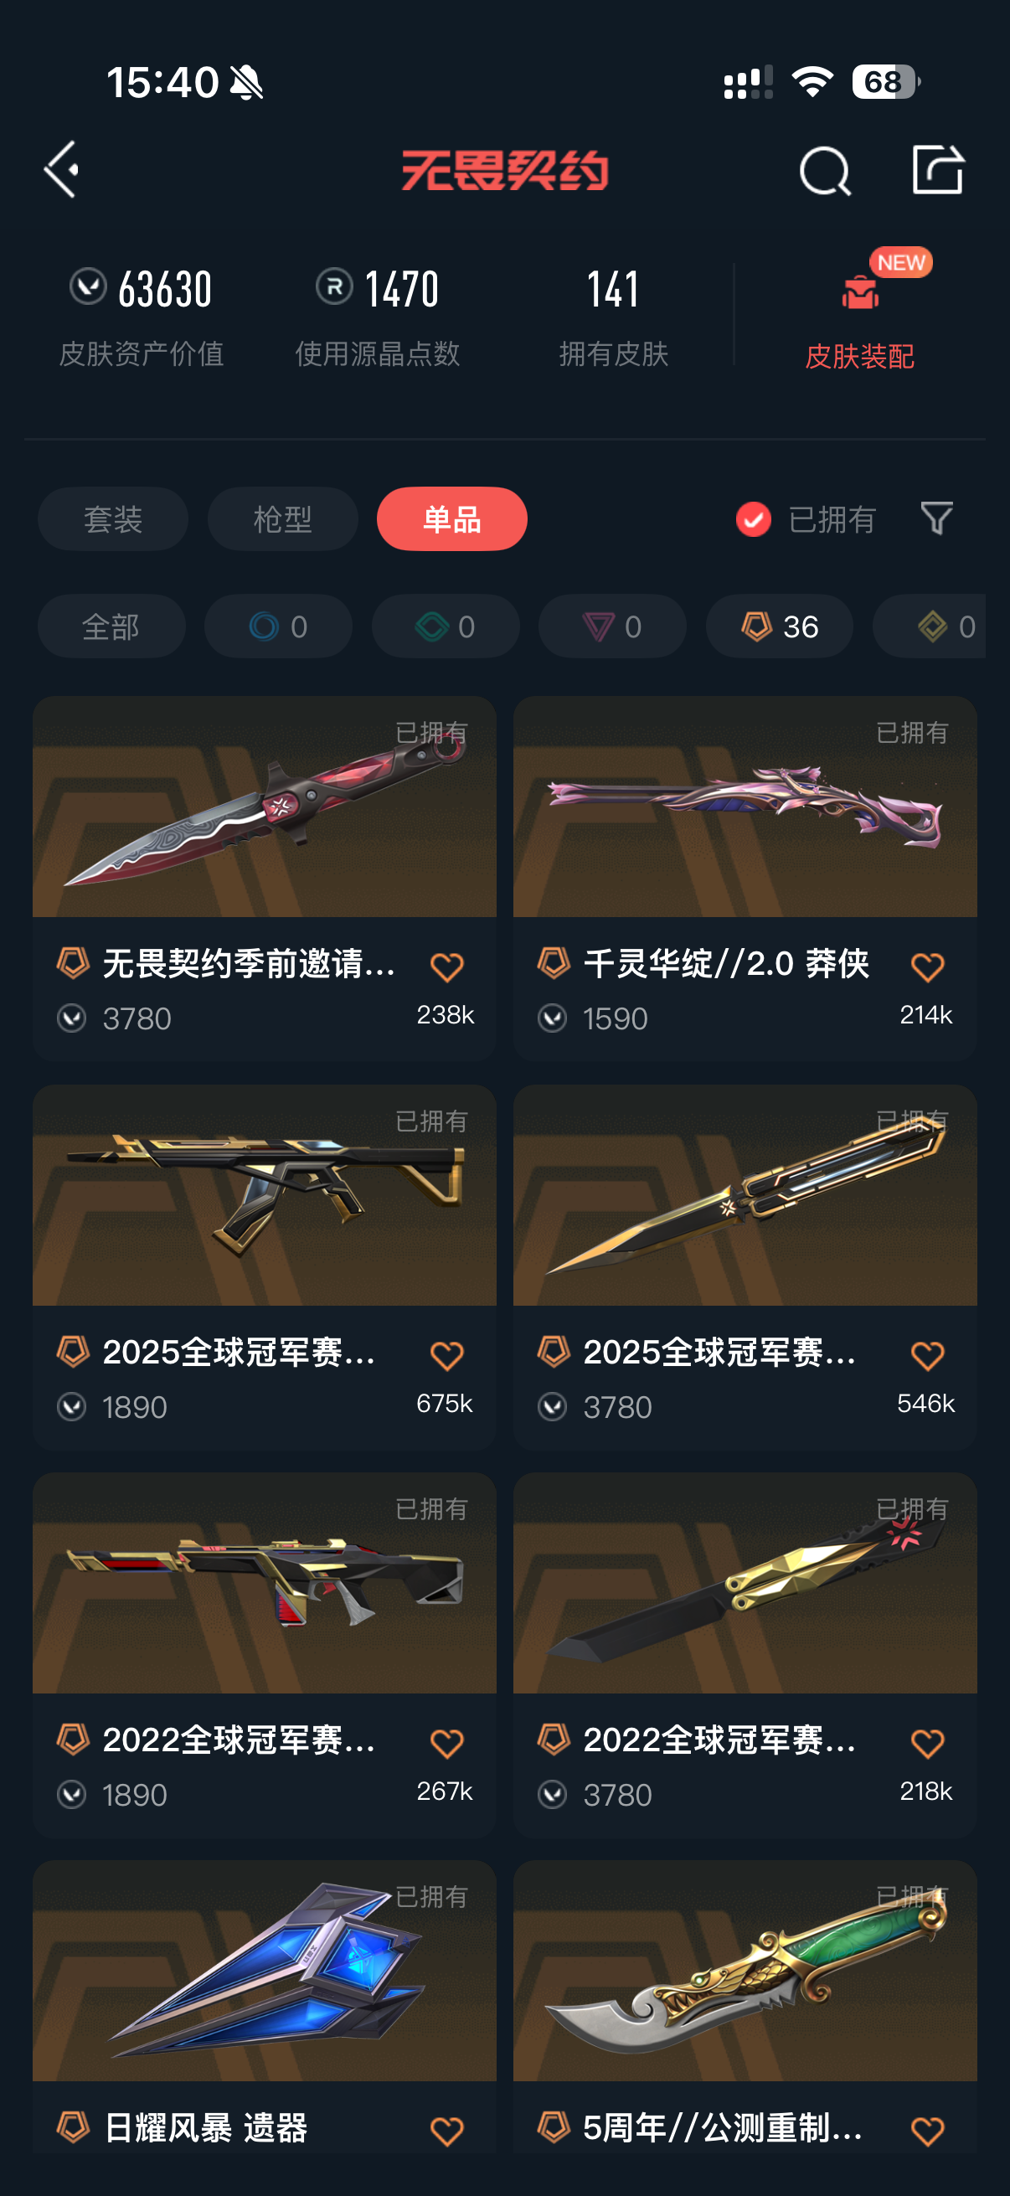Select the 单品 tab

451,519
